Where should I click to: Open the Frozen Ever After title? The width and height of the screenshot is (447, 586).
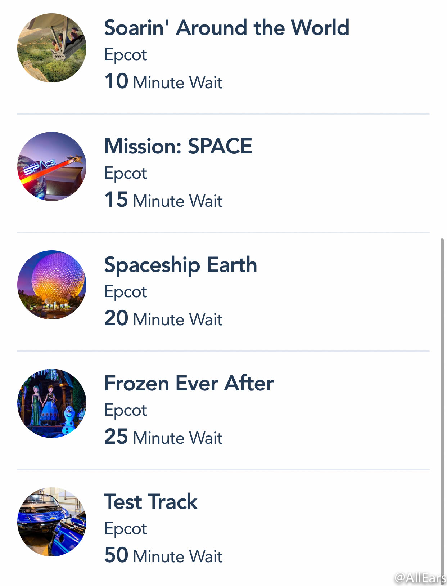[189, 383]
